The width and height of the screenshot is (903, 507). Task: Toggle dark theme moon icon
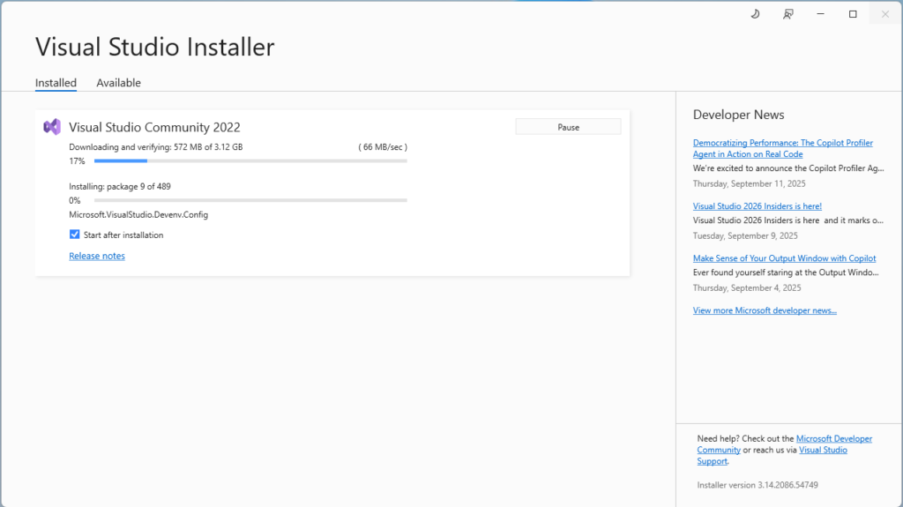(x=755, y=14)
